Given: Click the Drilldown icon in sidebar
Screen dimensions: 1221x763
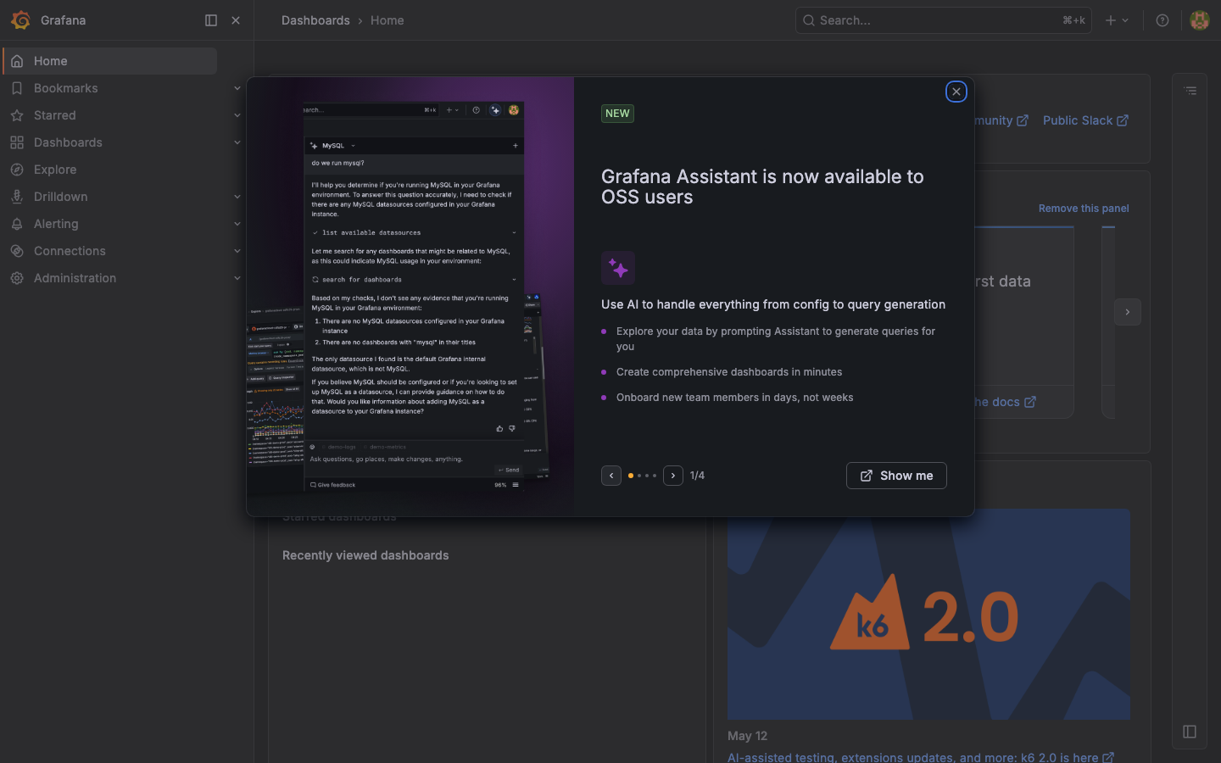Looking at the screenshot, I should (17, 197).
